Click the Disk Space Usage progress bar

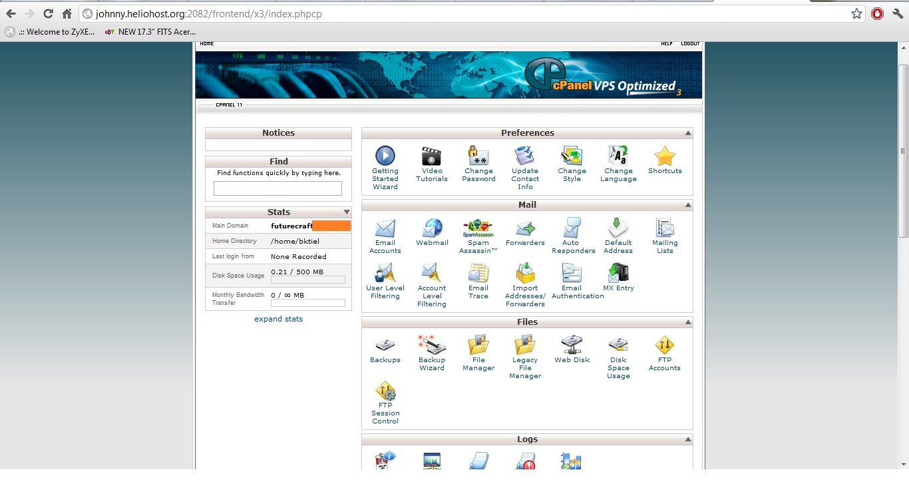[307, 280]
